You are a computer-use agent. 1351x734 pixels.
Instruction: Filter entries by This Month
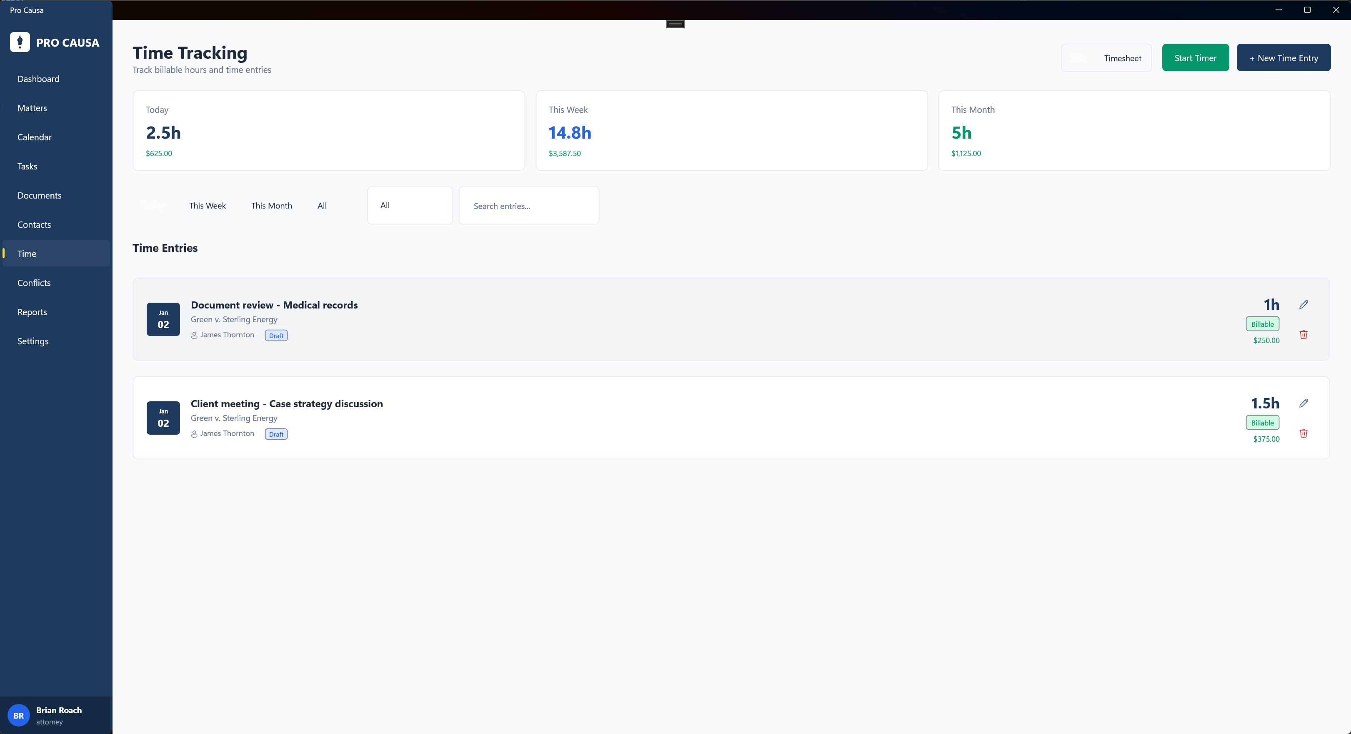271,205
